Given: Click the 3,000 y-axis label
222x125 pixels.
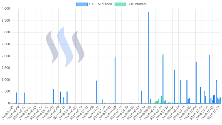Looking at the screenshot, I should click(6, 32).
